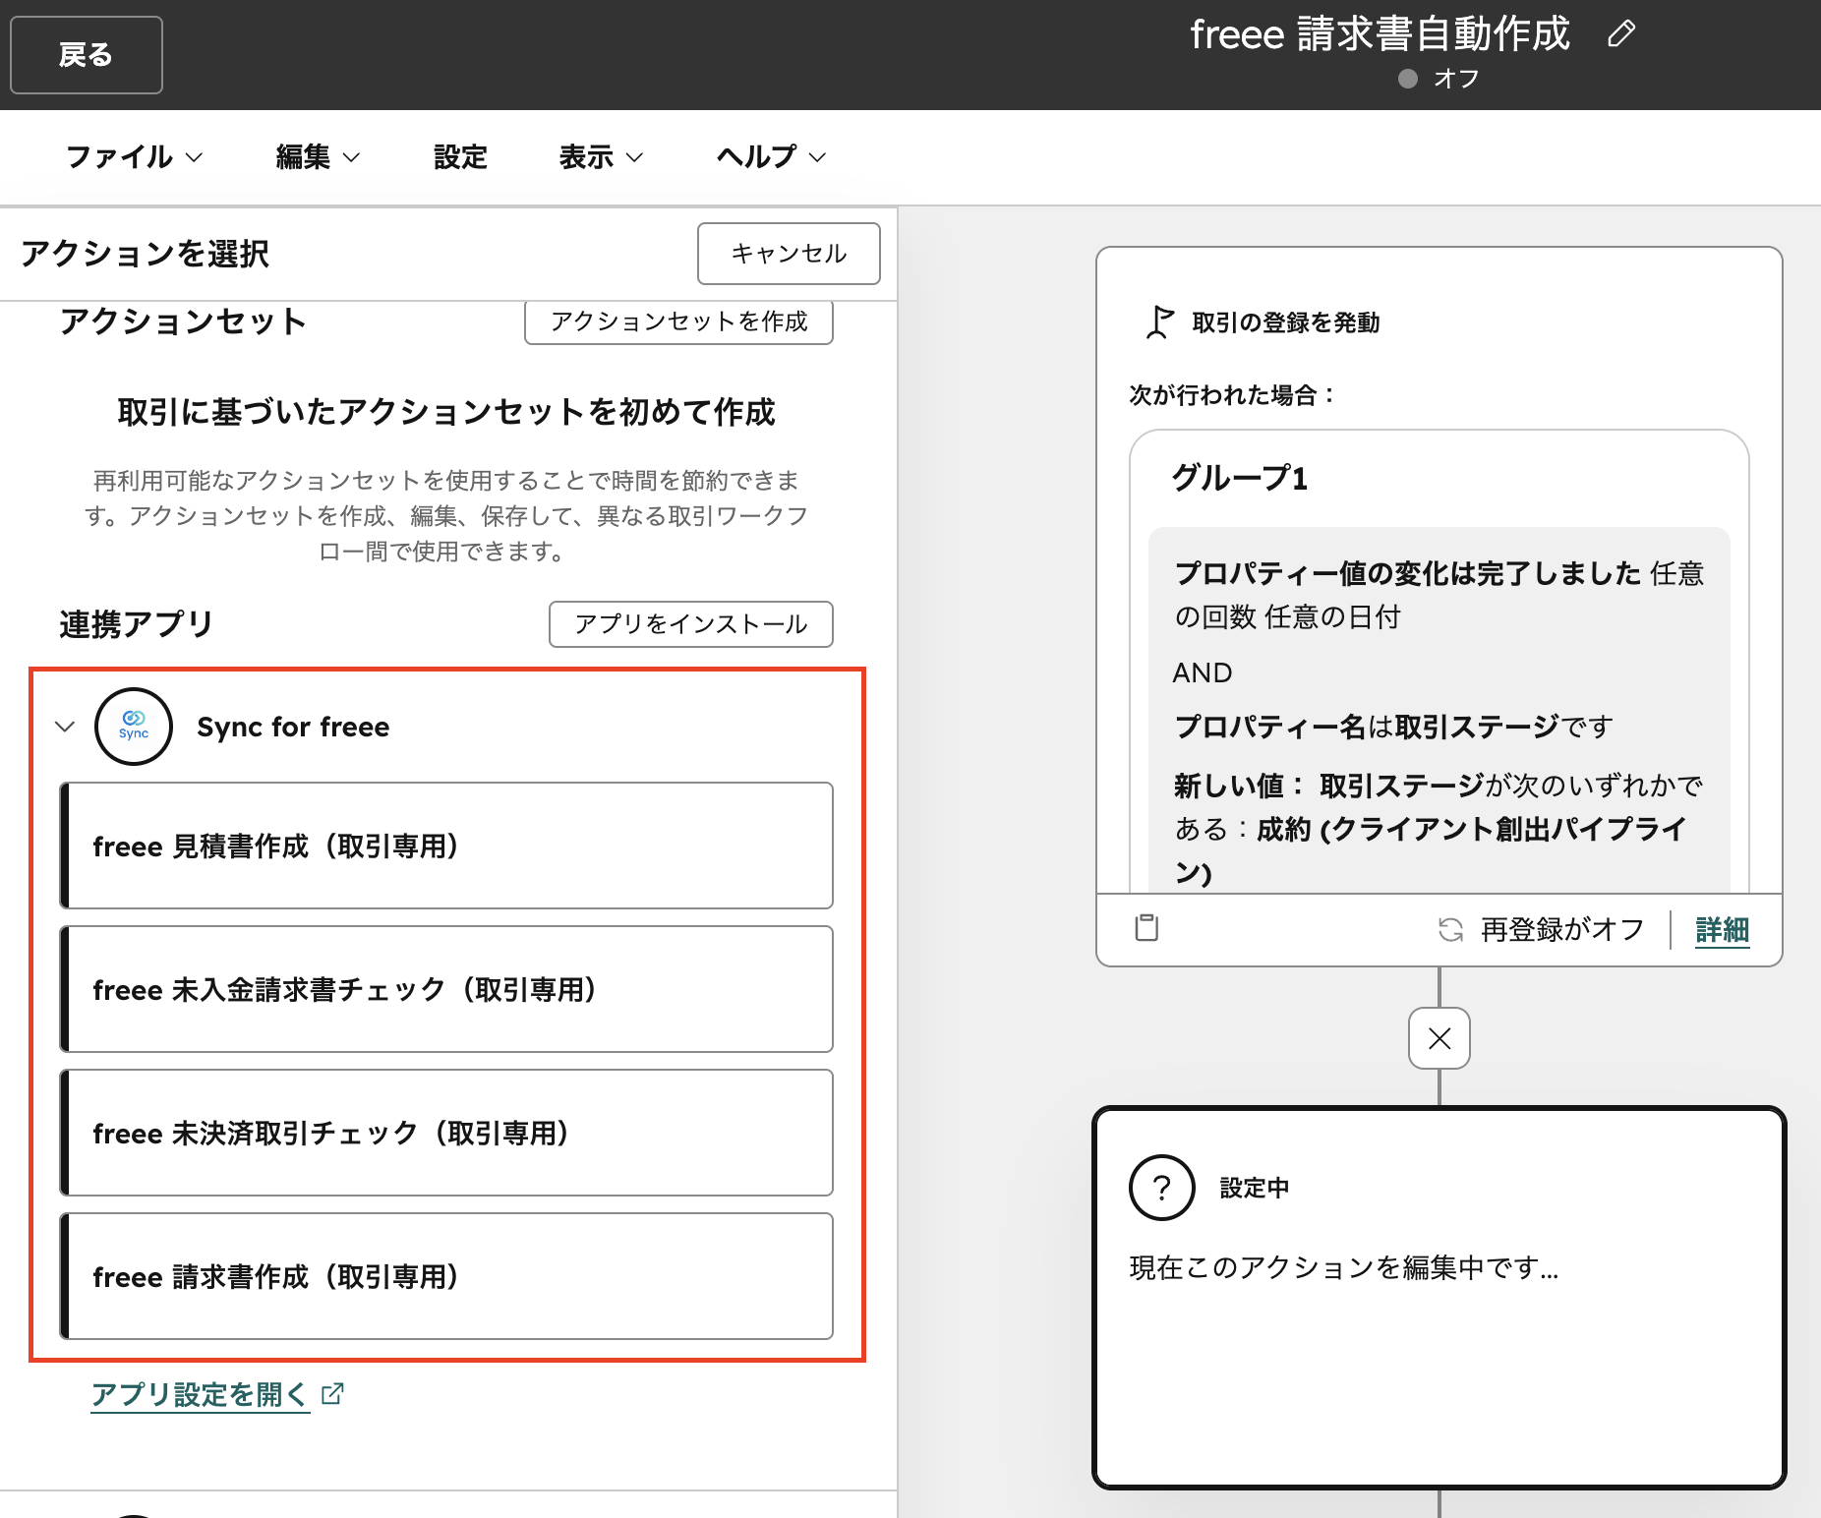Image resolution: width=1821 pixels, height=1518 pixels.
Task: Click the 再登録がオフ label
Action: [x=1561, y=929]
